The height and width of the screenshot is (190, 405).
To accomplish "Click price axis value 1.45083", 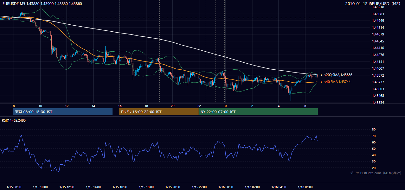I will pos(378,14).
